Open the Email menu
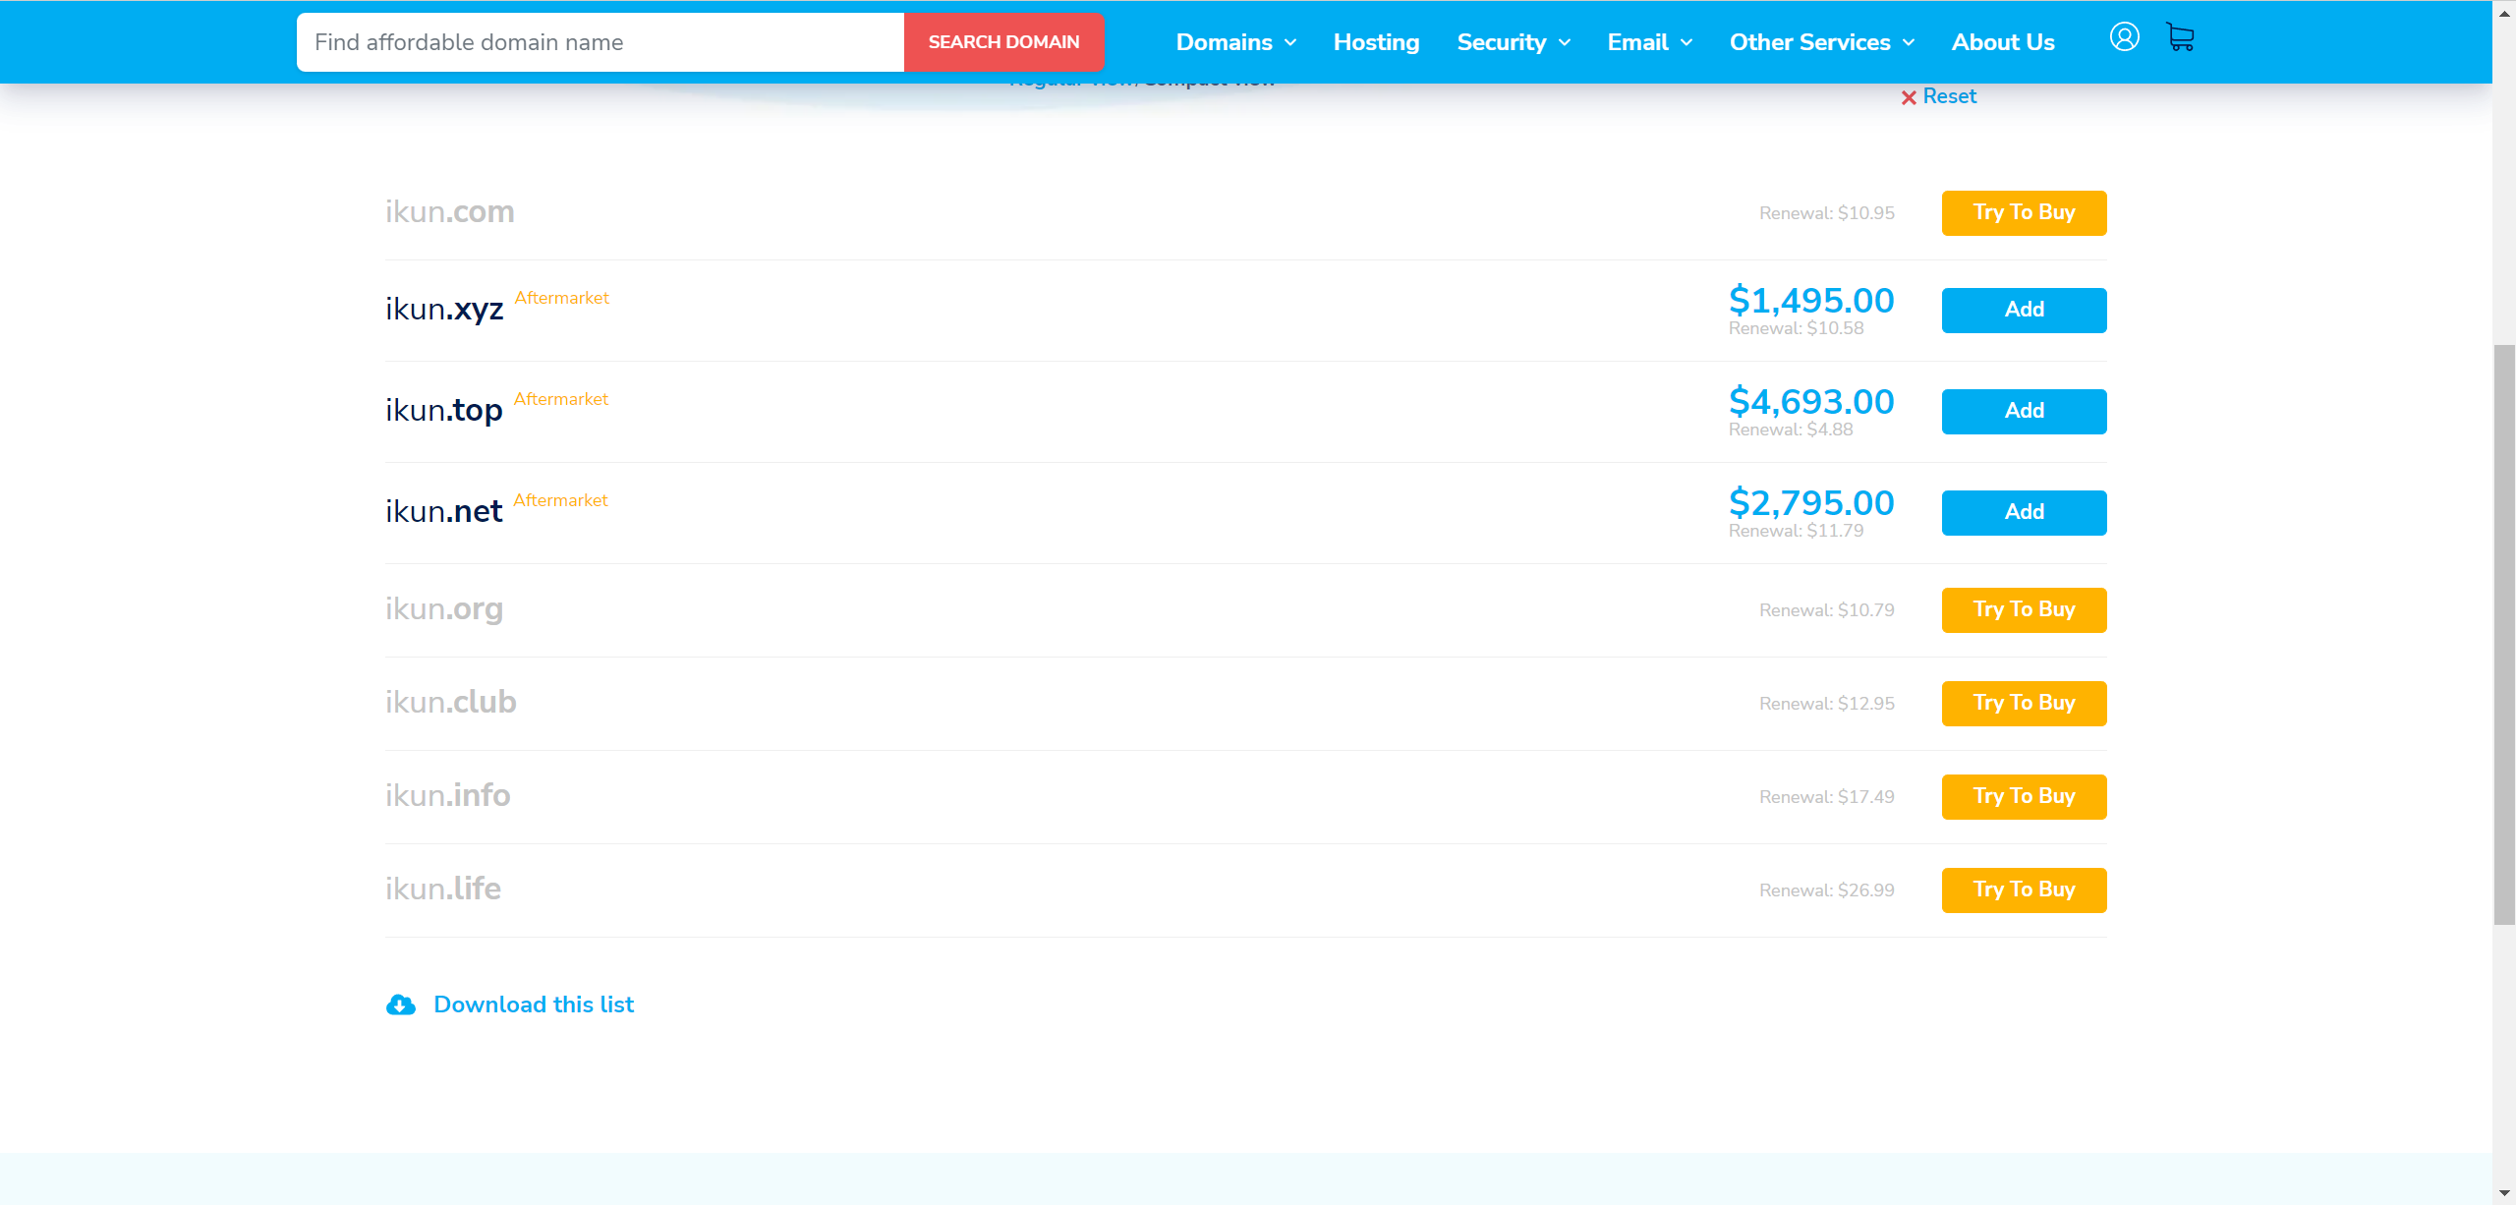Viewport: 2516px width, 1205px height. click(1637, 42)
